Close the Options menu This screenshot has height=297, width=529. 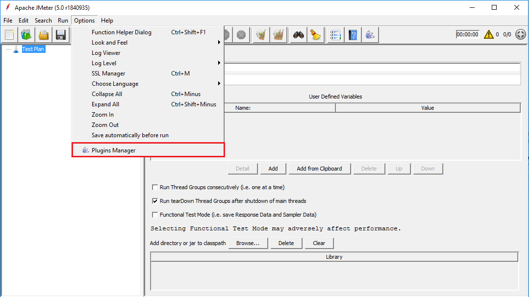tap(84, 21)
